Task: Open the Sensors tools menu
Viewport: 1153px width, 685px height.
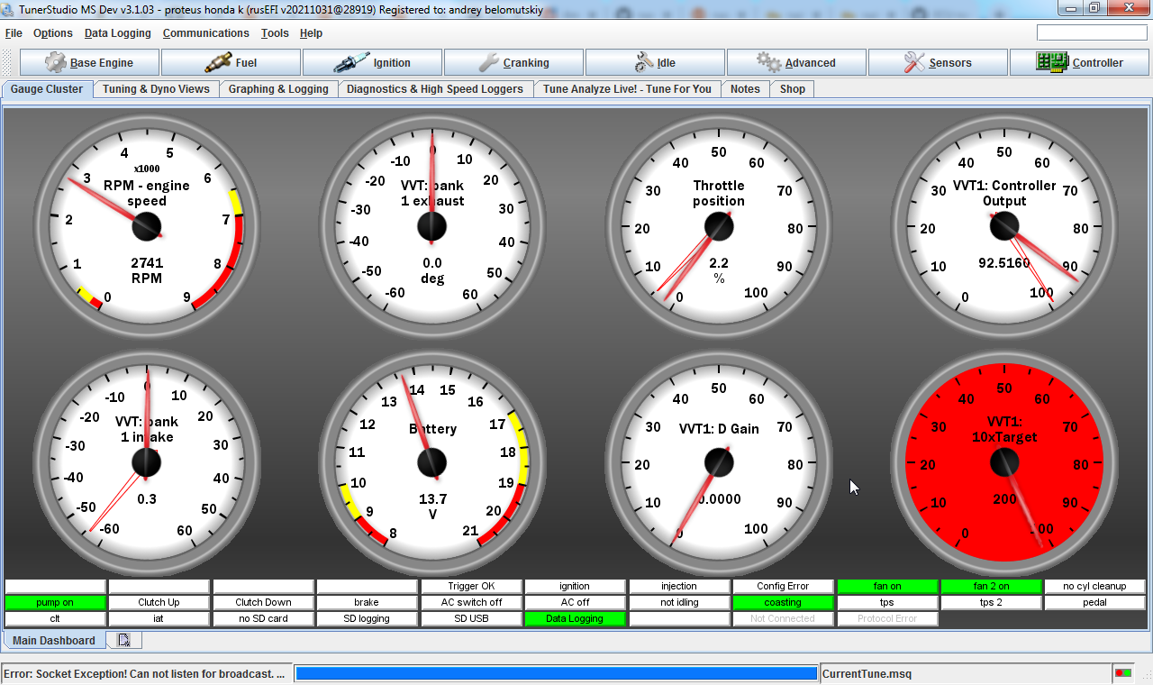Action: (x=938, y=62)
